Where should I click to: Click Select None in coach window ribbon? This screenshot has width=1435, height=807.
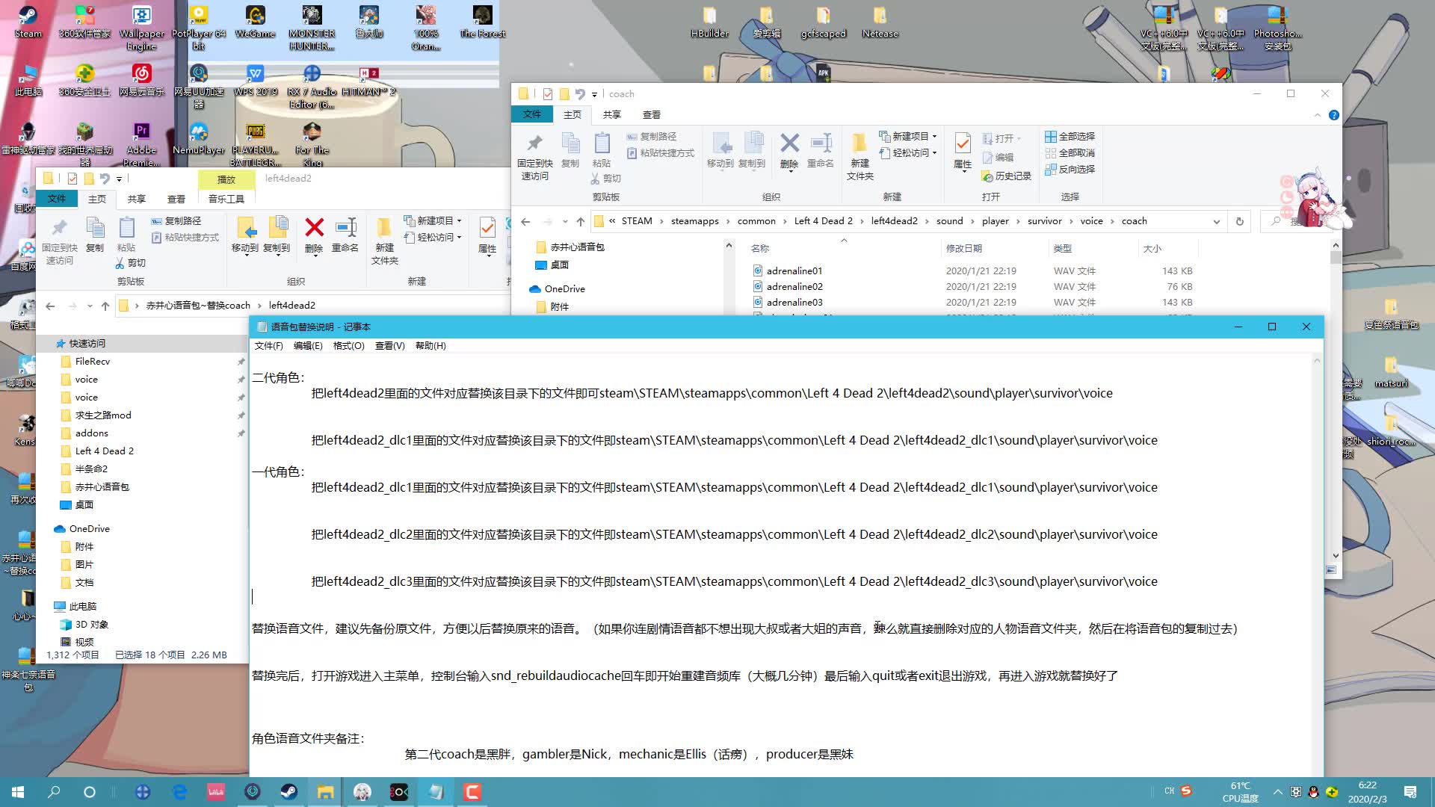pyautogui.click(x=1070, y=152)
